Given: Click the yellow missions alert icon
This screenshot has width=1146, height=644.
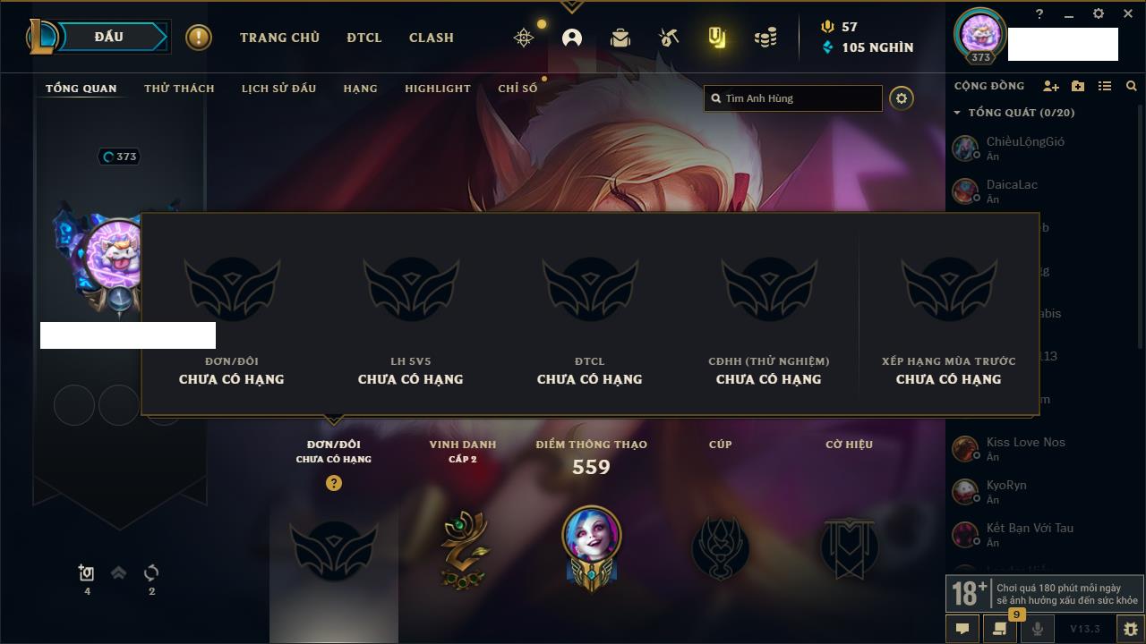Looking at the screenshot, I should 199,38.
